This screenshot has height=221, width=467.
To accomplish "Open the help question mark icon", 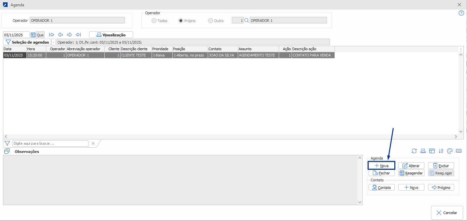I will point(461,13).
